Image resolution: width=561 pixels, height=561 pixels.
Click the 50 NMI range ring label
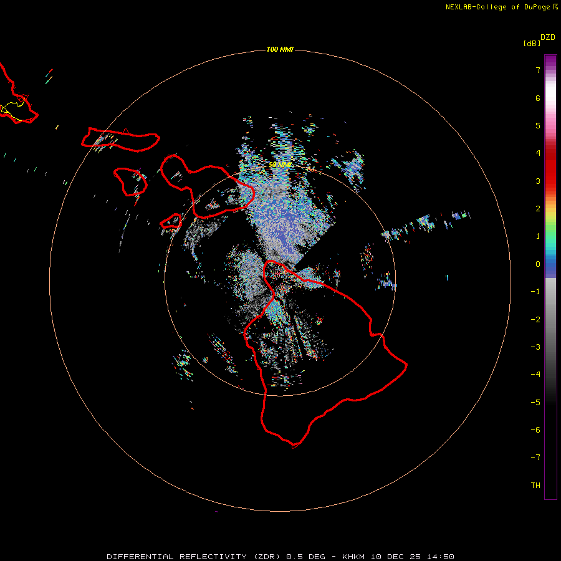[280, 165]
